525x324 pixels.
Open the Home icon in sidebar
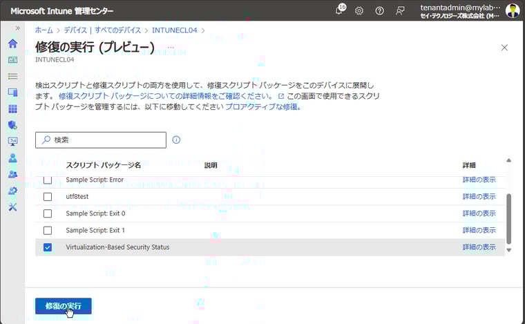tap(12, 44)
